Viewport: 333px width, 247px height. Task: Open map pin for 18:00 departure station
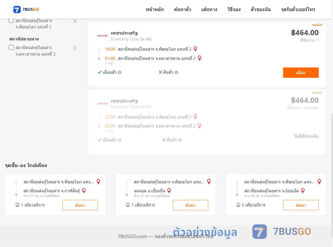(x=195, y=49)
